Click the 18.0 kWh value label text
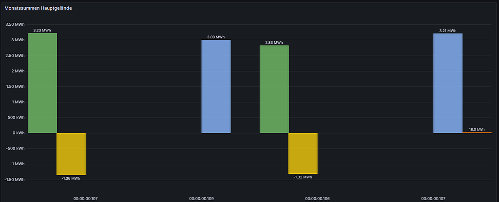Image resolution: width=499 pixels, height=202 pixels. pyautogui.click(x=477, y=129)
